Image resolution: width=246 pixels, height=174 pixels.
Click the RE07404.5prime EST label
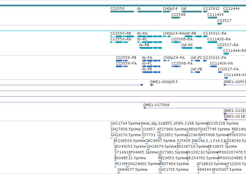174,164
